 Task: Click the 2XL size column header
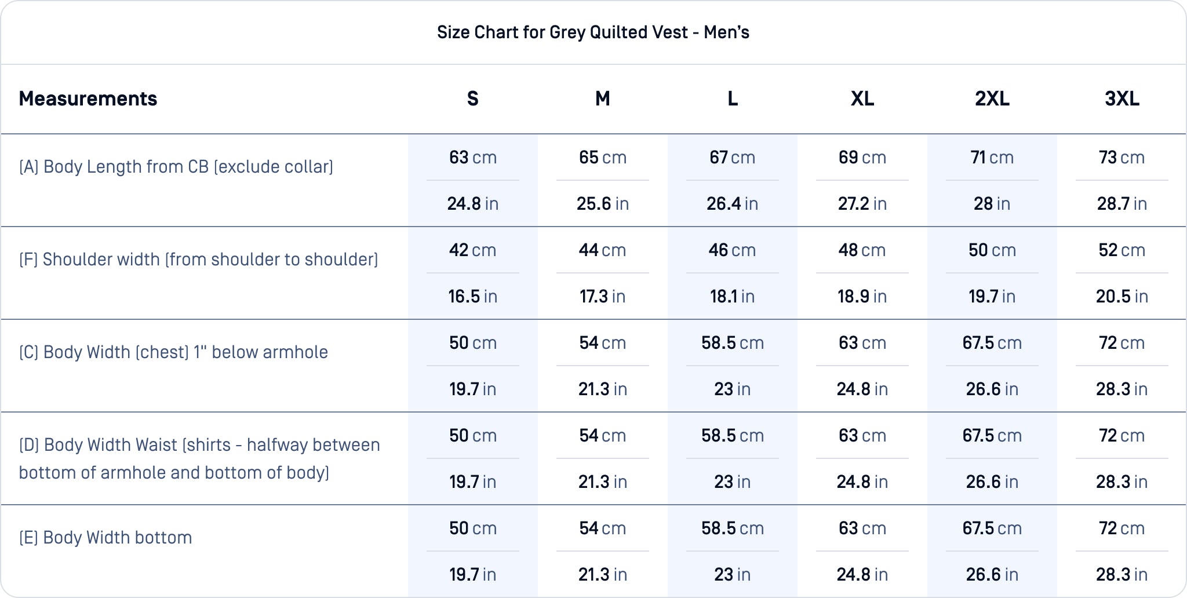(992, 99)
